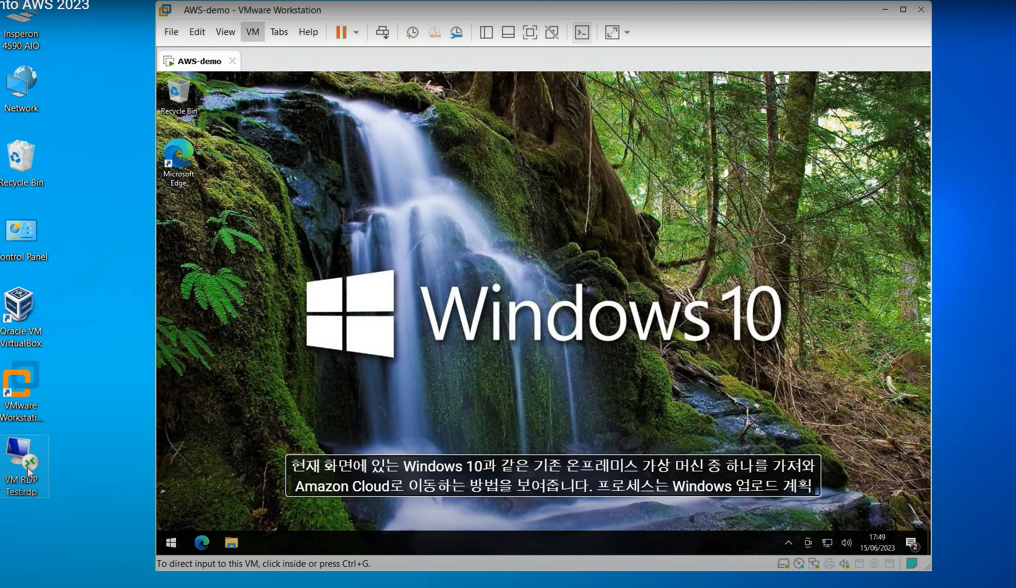Revert the VM to its previous snapshot
Image resolution: width=1016 pixels, height=588 pixels.
[434, 33]
